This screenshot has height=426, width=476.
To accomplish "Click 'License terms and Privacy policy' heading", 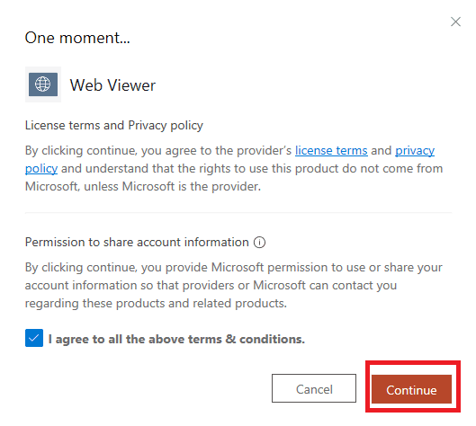I will click(x=114, y=126).
